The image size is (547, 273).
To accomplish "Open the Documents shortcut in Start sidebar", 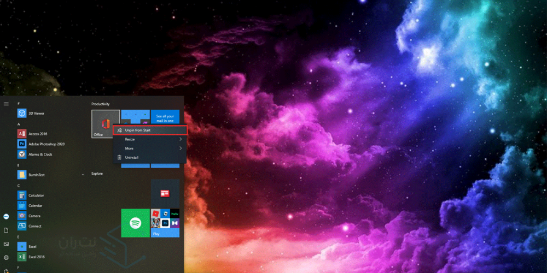I will tap(6, 230).
